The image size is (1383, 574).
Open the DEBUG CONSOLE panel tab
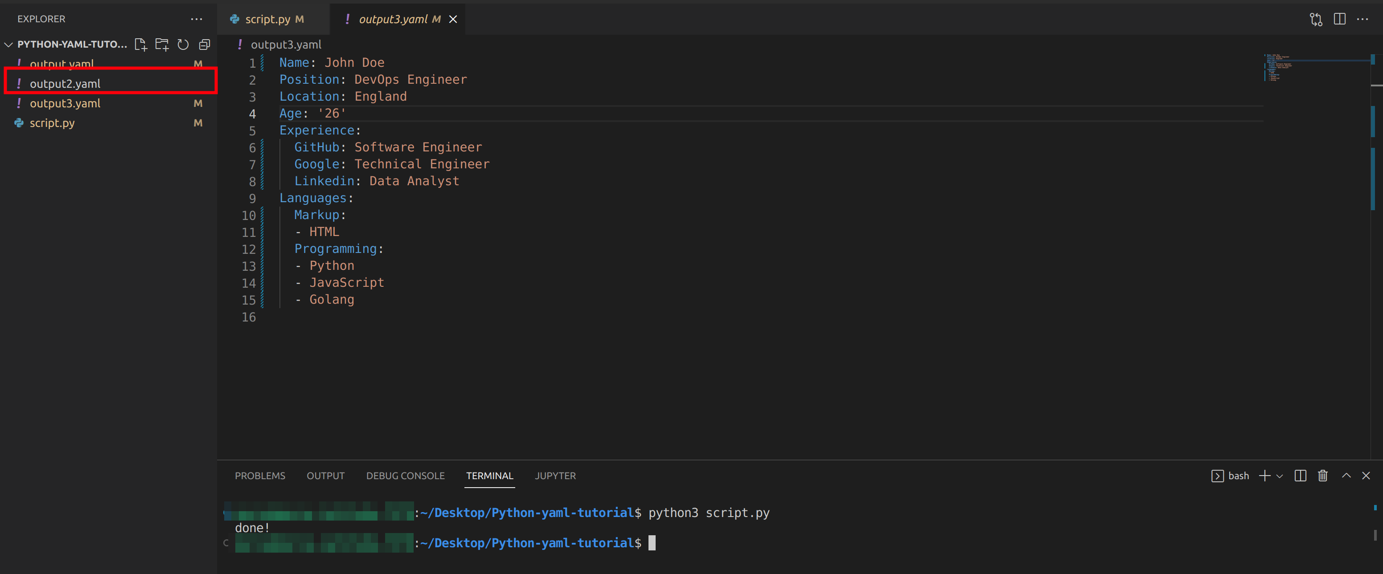point(405,476)
